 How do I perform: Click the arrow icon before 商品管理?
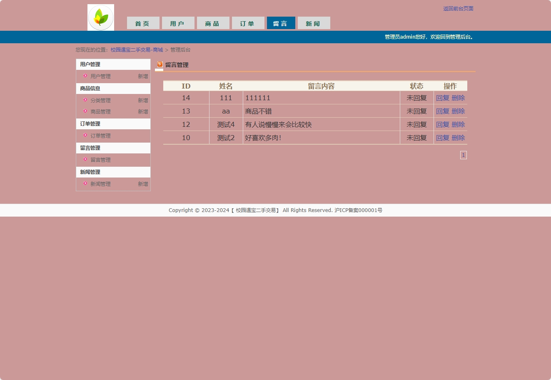pyautogui.click(x=85, y=111)
